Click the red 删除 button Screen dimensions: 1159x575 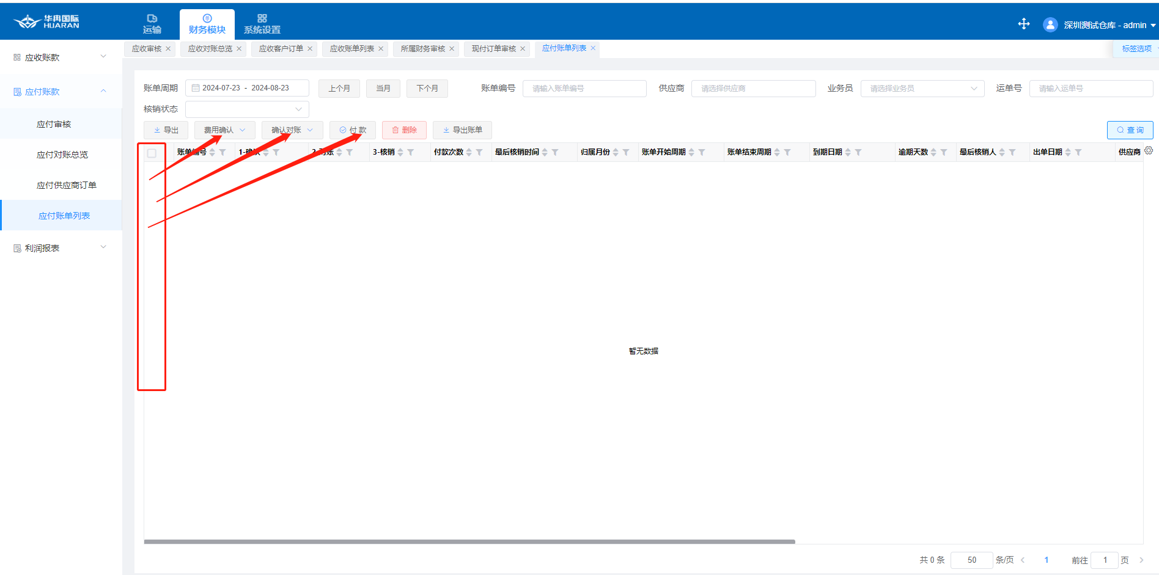click(404, 130)
